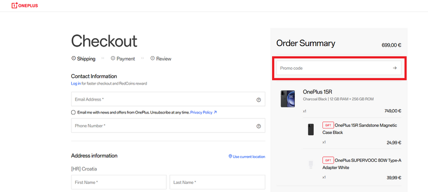
Task: Open the Payment step tab
Action: pos(126,59)
